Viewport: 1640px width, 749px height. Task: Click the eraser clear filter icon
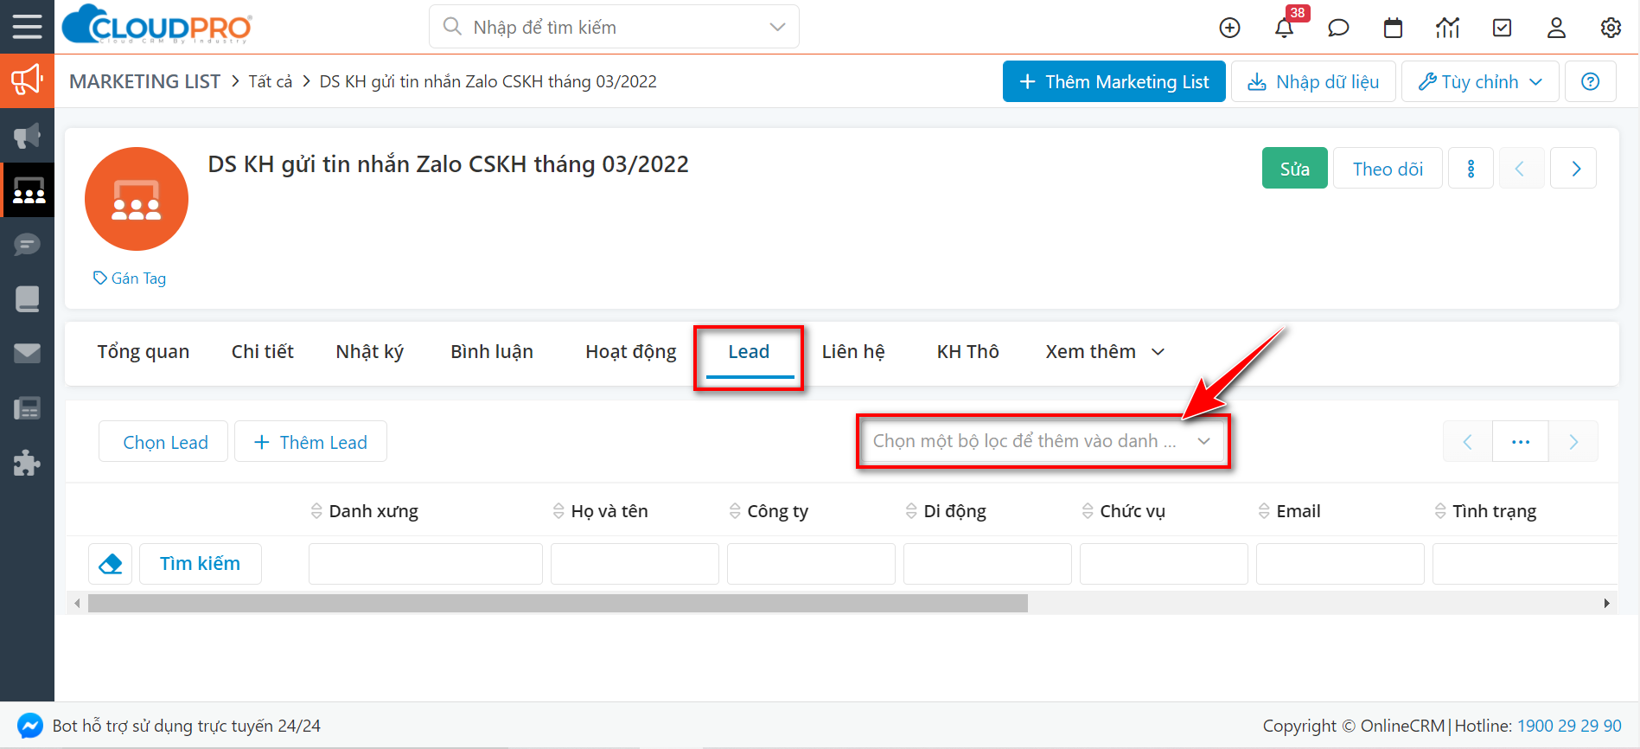click(111, 564)
